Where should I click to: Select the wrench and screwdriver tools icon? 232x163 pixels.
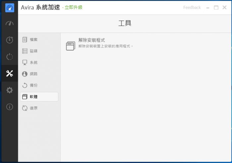(10, 73)
